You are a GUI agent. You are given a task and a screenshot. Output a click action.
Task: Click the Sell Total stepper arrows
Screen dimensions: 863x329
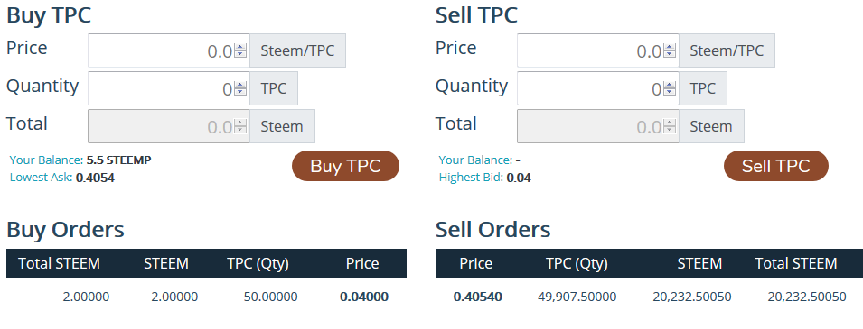click(x=670, y=126)
